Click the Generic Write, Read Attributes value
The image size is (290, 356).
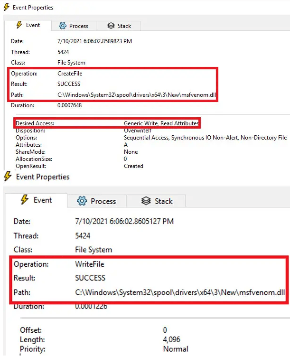coord(161,123)
